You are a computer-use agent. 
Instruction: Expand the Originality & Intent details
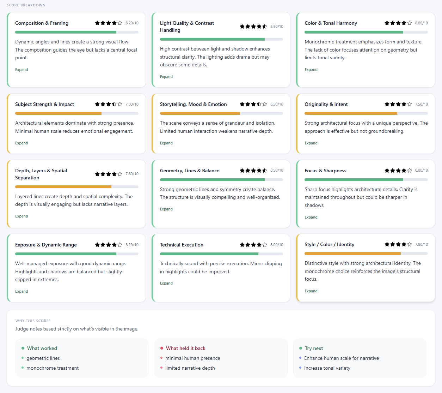point(311,143)
